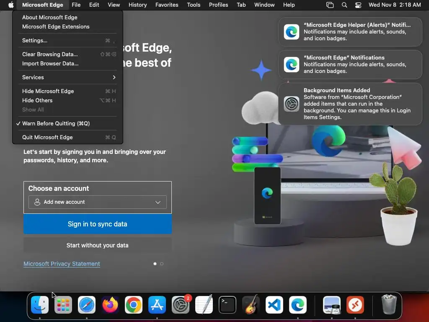Viewport: 429px width, 322px height.
Task: Select Clear Browsing Data...
Action: pos(67,54)
